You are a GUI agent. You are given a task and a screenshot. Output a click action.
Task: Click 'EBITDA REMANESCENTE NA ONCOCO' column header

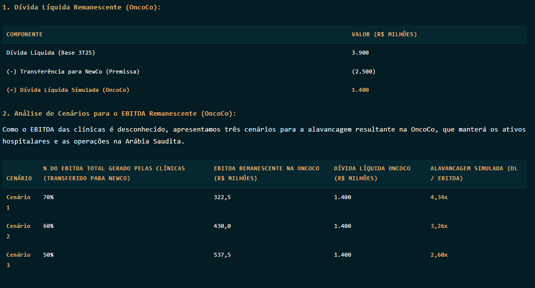267,173
